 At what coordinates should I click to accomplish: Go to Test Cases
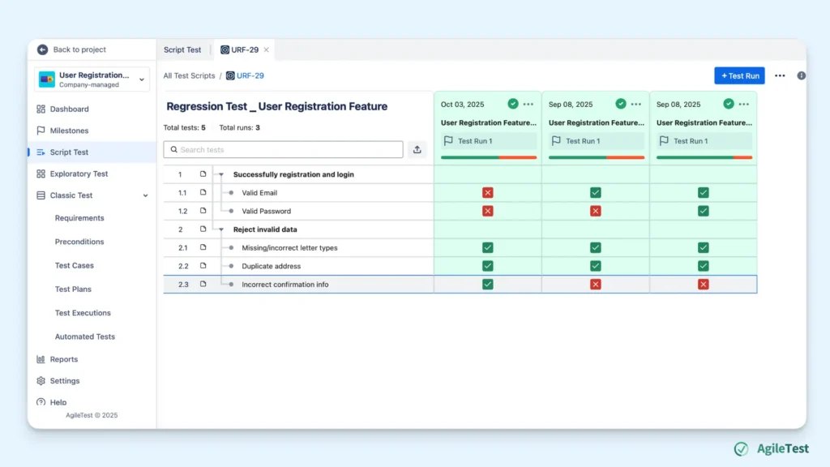click(74, 265)
